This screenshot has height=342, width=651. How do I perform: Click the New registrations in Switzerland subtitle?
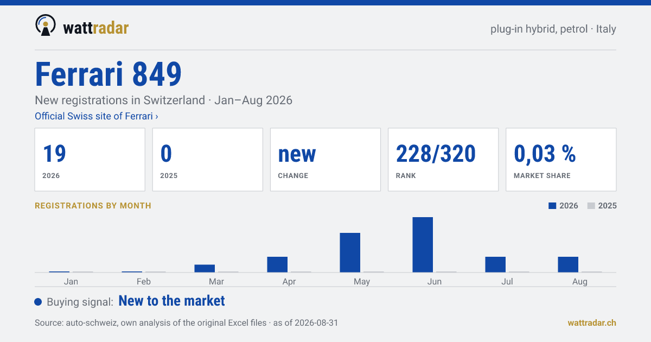click(x=163, y=100)
